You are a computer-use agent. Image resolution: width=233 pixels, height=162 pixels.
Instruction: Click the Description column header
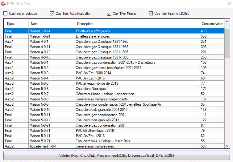pyautogui.click(x=137, y=24)
